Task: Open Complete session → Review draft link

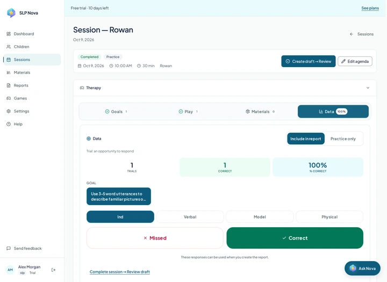Action: pyautogui.click(x=120, y=272)
